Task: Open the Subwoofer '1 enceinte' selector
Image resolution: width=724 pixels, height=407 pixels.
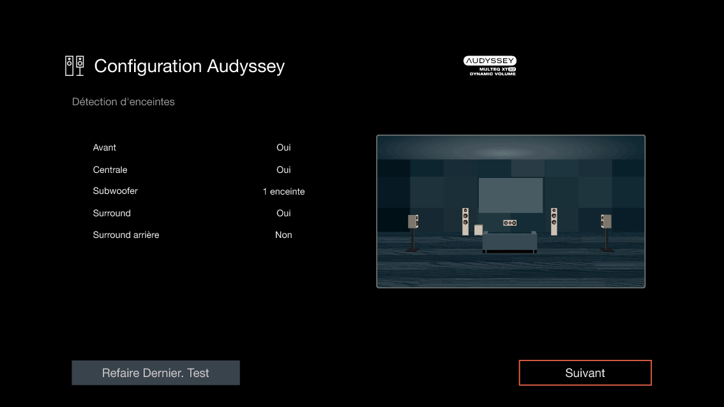Action: pos(284,191)
